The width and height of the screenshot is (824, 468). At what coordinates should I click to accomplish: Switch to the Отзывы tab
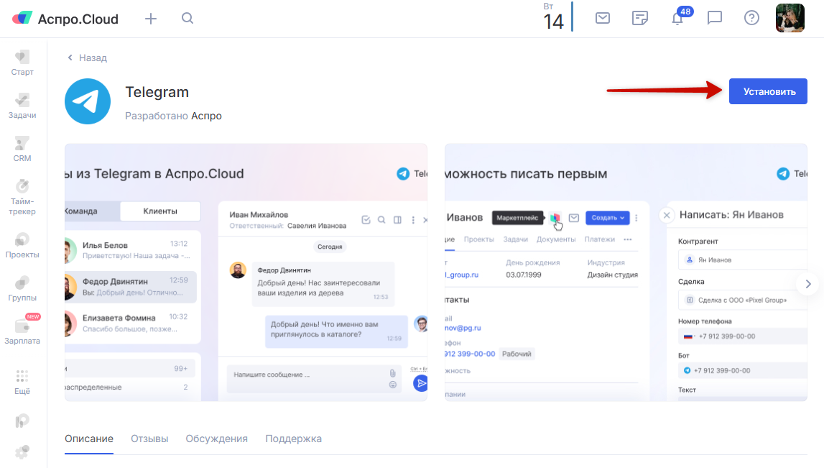point(149,439)
